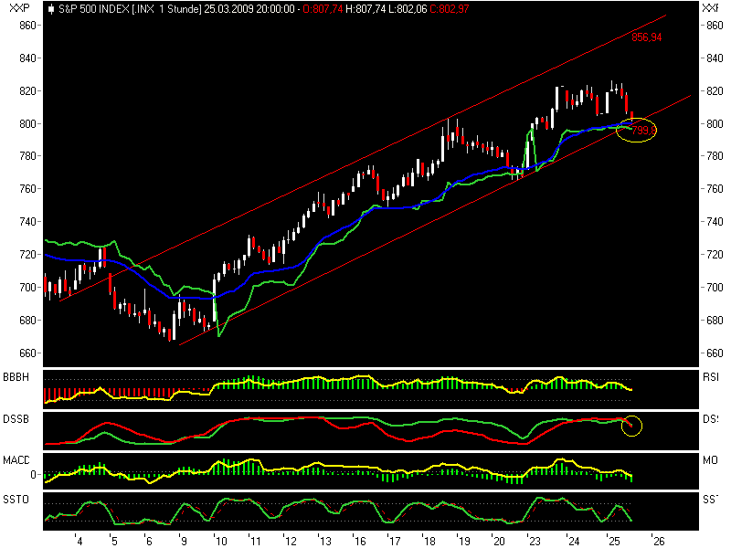Screen dimensions: 731x548
Task: Click the 740 tick on the right price axis
Action: click(x=715, y=222)
